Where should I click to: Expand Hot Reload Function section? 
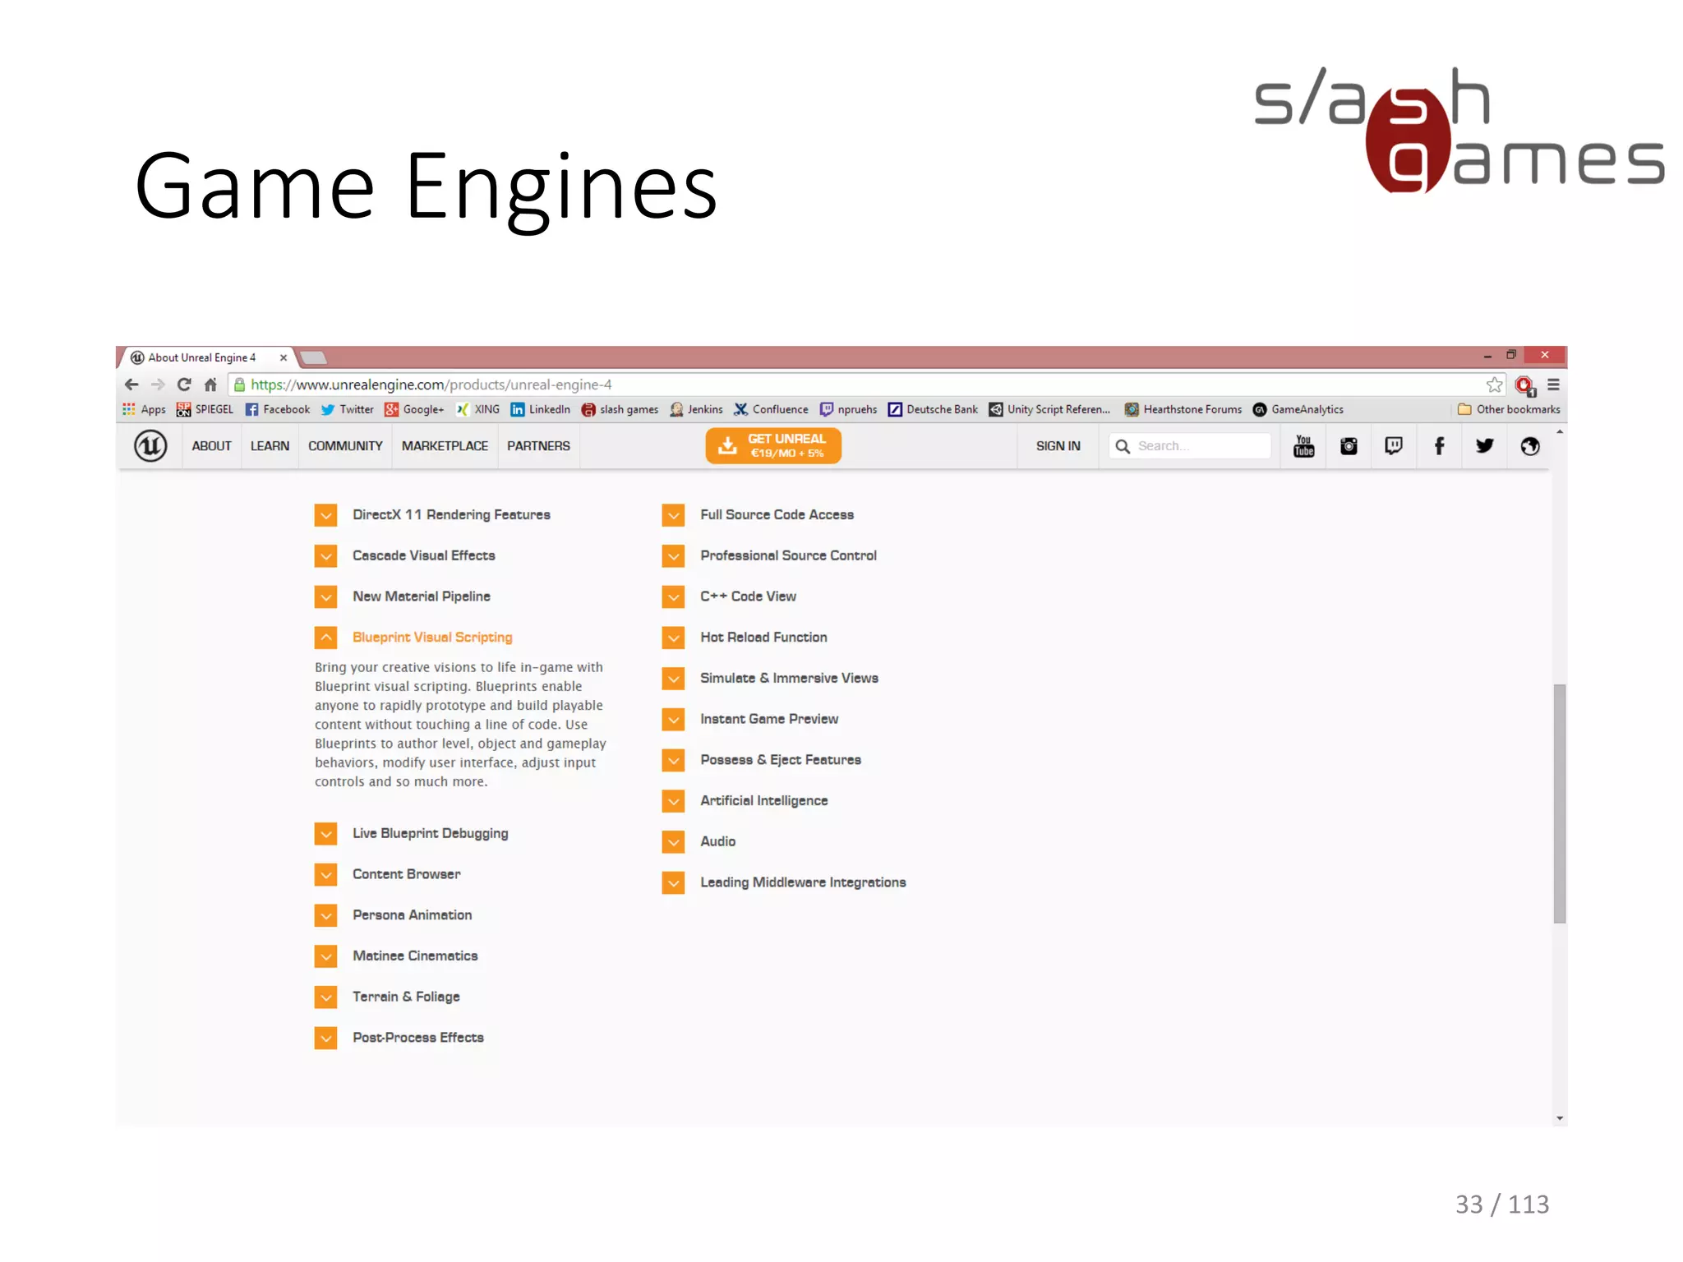[x=673, y=638]
